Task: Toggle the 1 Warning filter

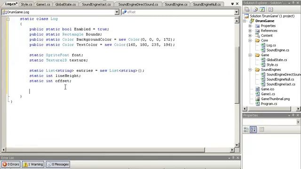Action: tap(33, 164)
